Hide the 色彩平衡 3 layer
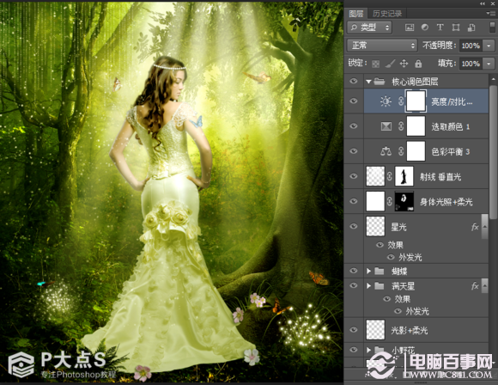 click(354, 151)
